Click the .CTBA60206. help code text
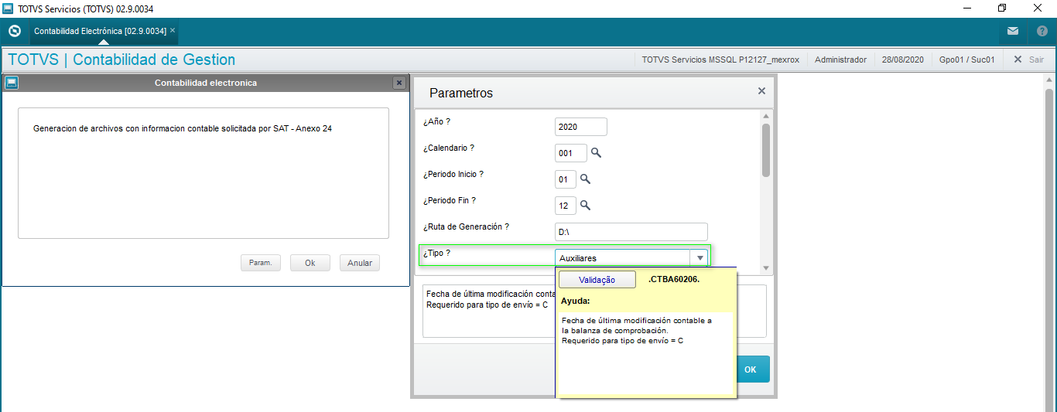 click(x=673, y=279)
